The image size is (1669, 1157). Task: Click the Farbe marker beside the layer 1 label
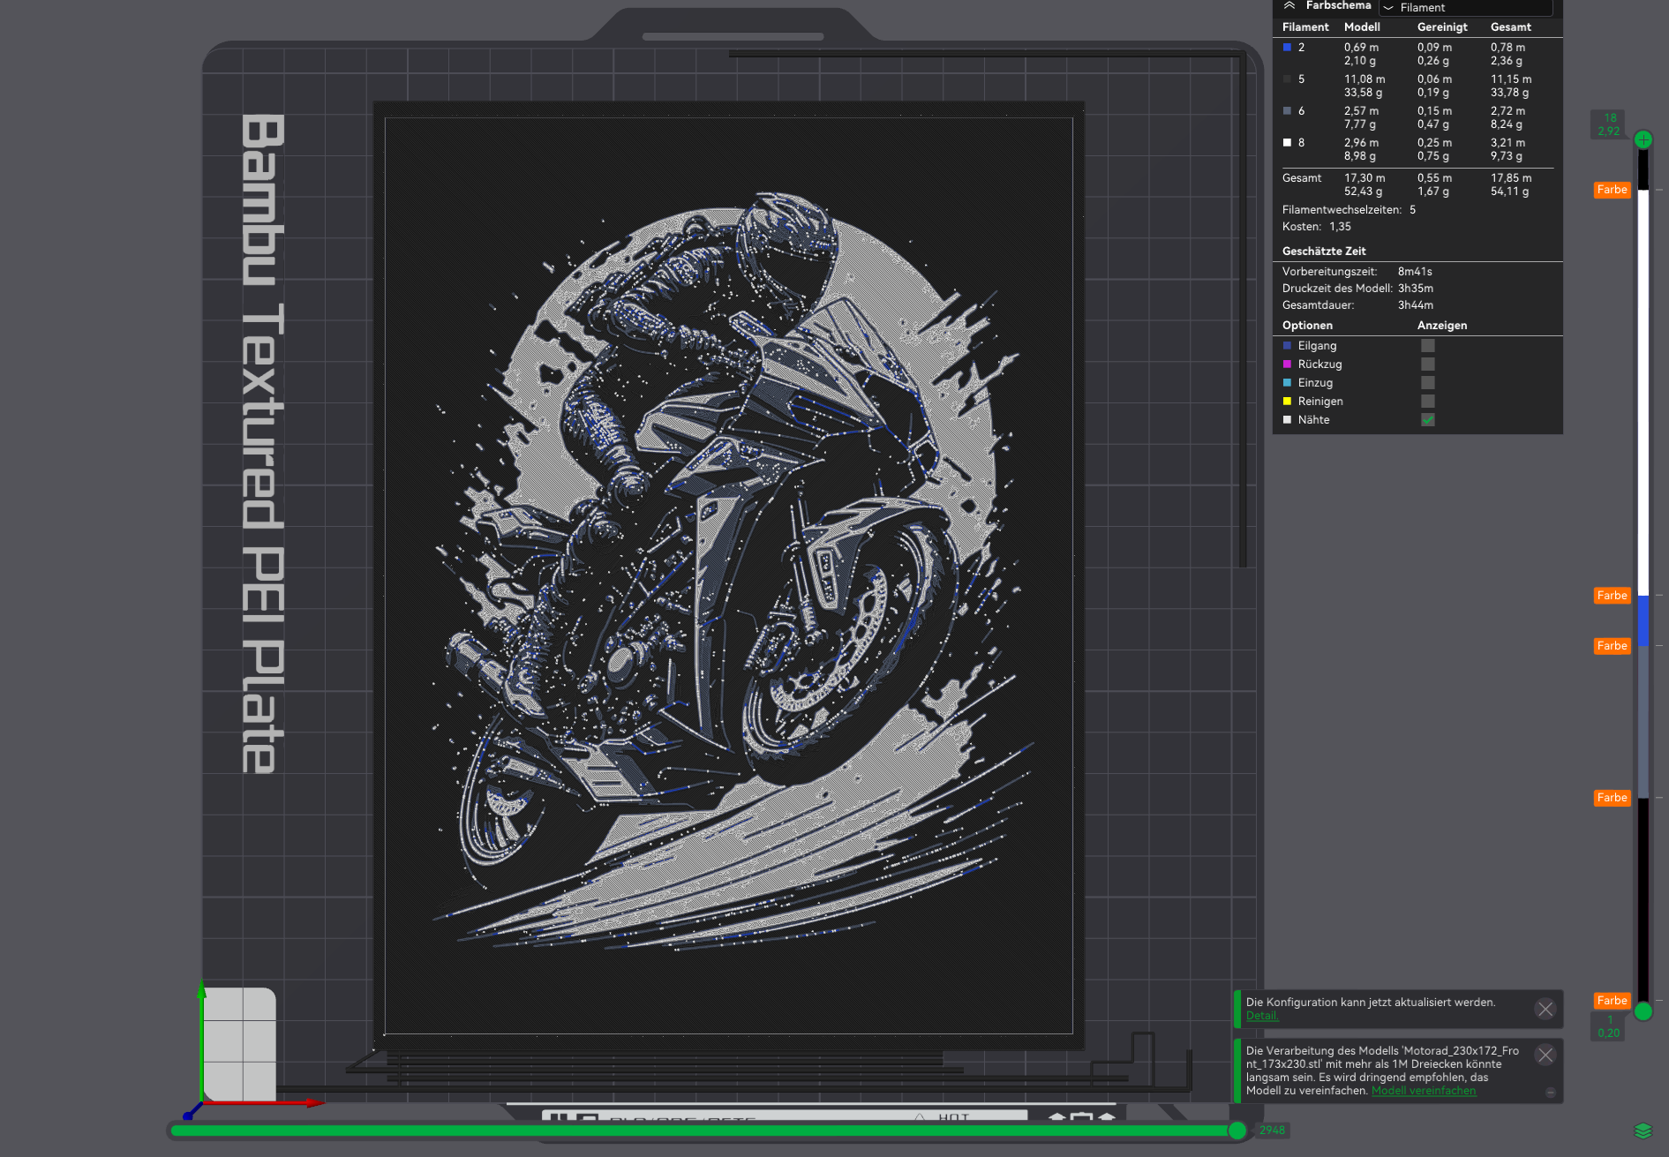pos(1612,1001)
